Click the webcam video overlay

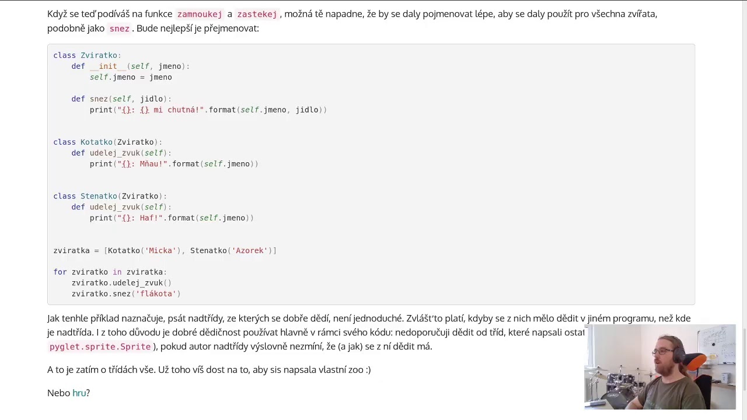coord(660,367)
